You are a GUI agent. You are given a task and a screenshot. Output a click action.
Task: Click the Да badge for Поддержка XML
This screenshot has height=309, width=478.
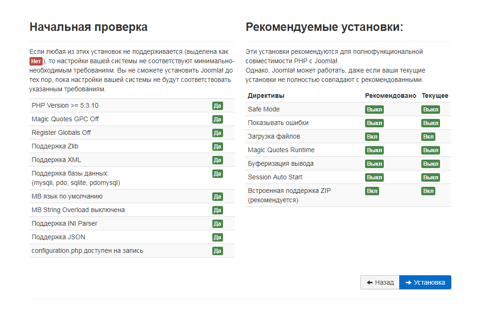[x=217, y=160]
